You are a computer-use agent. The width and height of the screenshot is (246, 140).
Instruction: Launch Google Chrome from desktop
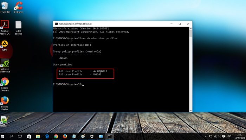click(x=5, y=83)
